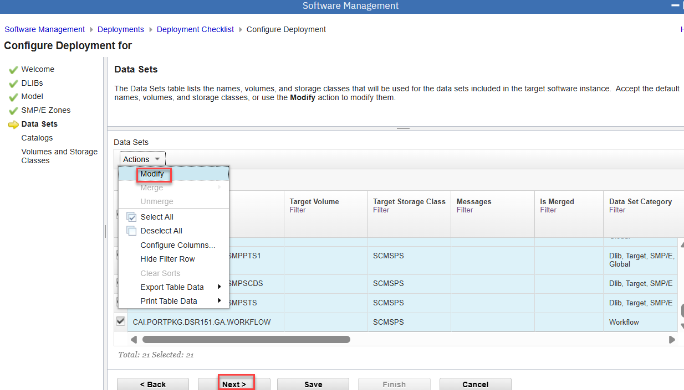Go to Catalogs step in the sidebar
The image size is (684, 390).
point(37,138)
